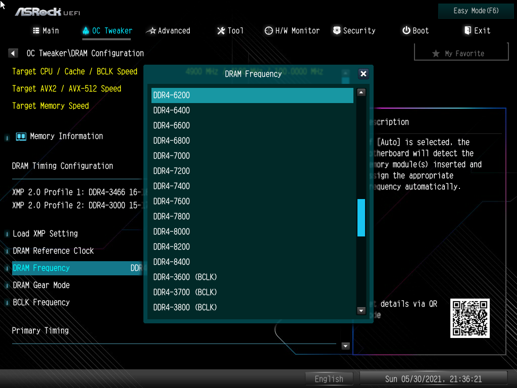Open the Memory Information icon entry
The width and height of the screenshot is (517, 388).
21,136
